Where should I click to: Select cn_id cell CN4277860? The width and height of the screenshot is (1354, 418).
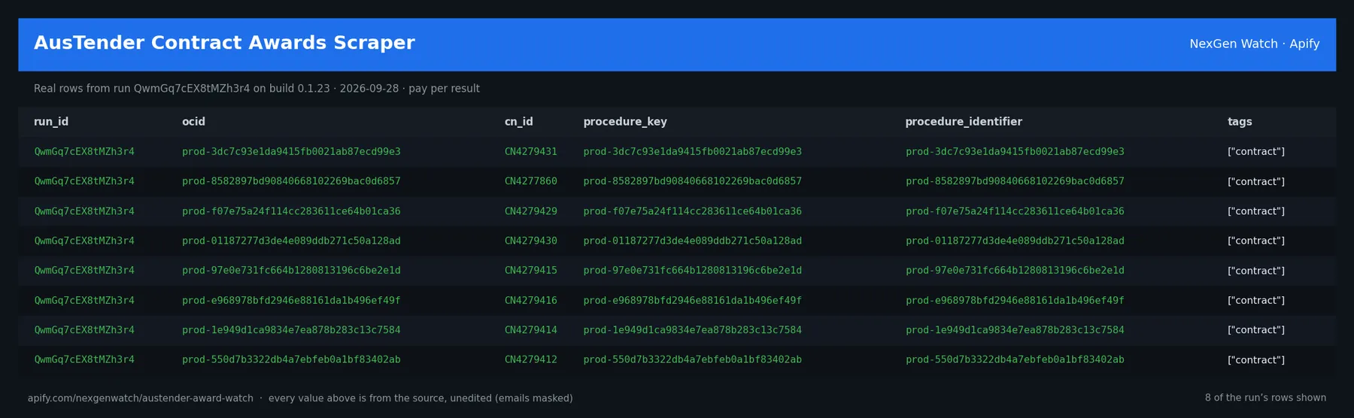[531, 181]
